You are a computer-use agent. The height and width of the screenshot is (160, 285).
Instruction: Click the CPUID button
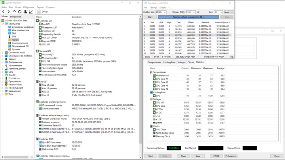[217, 156]
